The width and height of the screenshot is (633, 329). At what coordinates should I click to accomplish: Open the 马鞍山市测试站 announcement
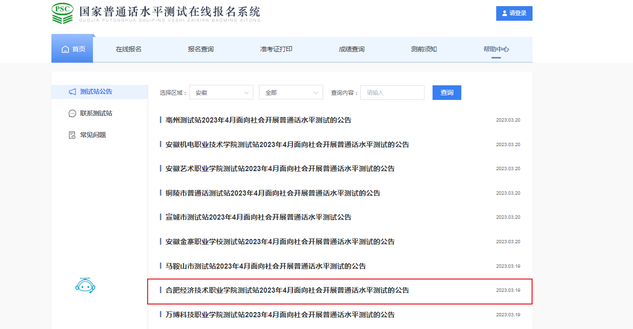[x=266, y=266]
